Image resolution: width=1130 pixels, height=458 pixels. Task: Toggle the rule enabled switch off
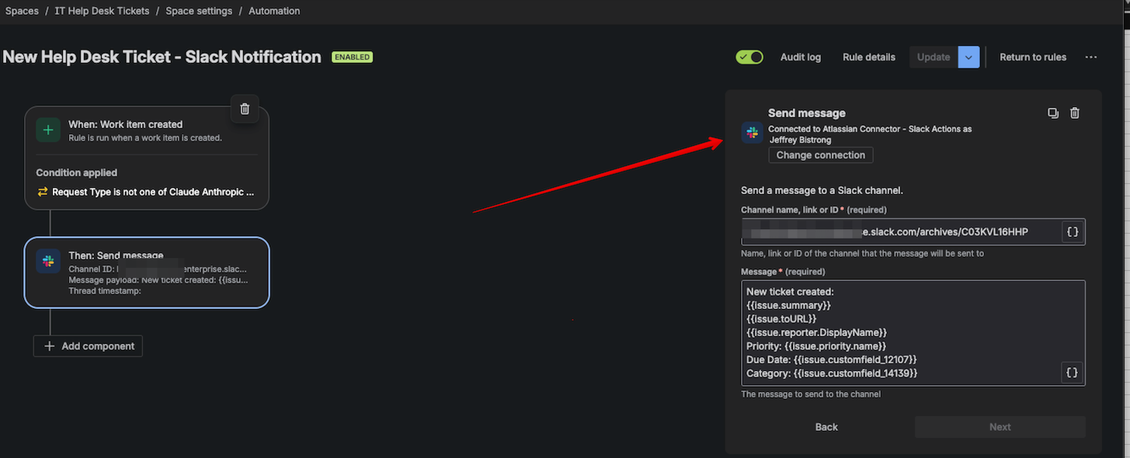tap(749, 57)
